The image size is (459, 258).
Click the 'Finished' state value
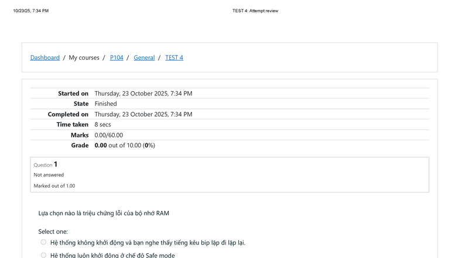coord(105,104)
